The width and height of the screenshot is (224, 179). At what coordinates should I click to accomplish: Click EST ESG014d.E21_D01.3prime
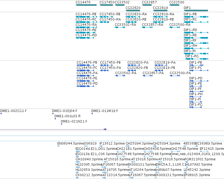pyautogui.click(x=96, y=149)
